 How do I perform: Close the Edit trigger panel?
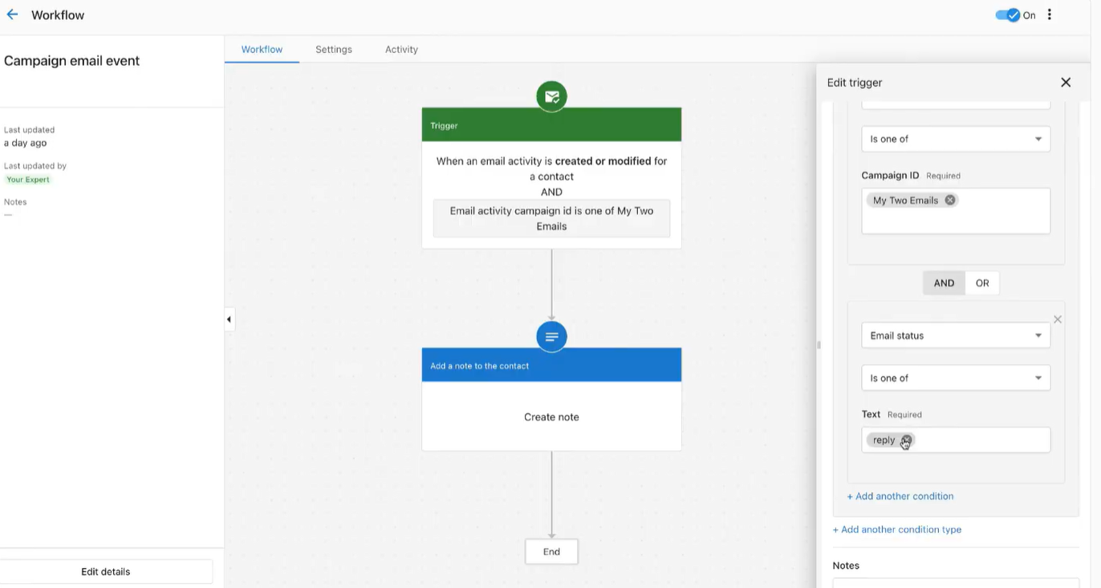(1066, 83)
